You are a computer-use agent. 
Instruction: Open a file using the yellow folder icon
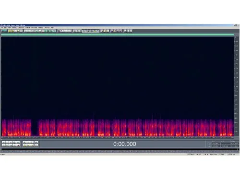tap(10, 31)
